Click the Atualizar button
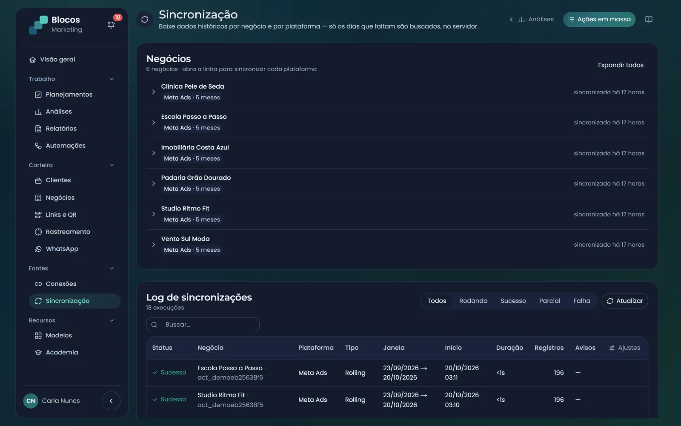Image resolution: width=681 pixels, height=426 pixels. click(x=625, y=301)
